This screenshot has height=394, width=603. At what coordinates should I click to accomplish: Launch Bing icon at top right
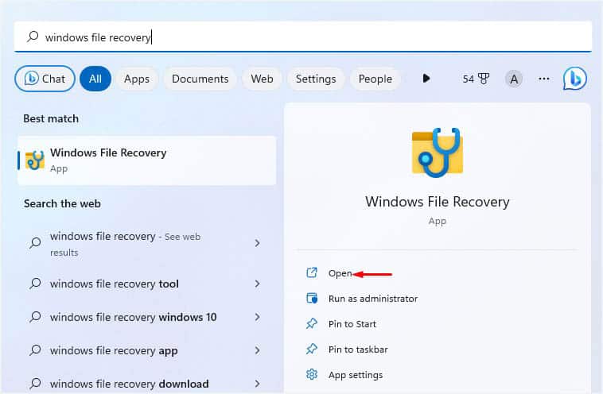[575, 79]
